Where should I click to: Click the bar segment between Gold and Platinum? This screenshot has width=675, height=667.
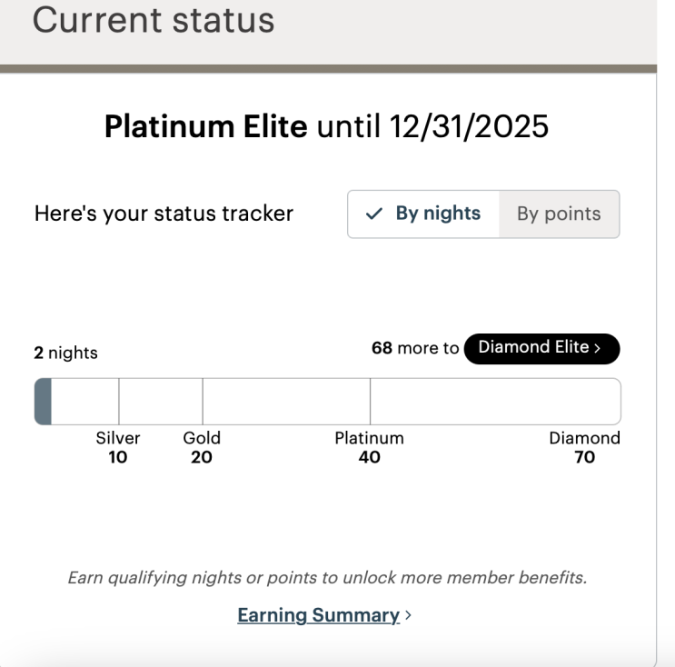[x=285, y=402]
